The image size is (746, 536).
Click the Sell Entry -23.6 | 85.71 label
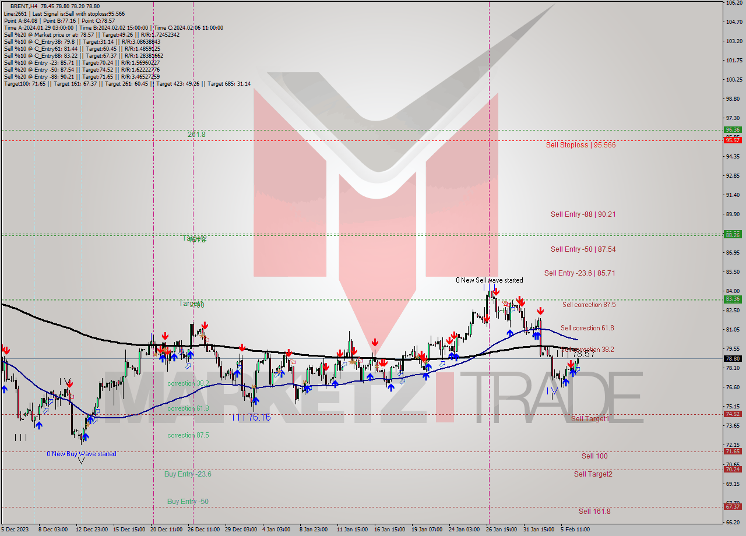[x=580, y=273]
